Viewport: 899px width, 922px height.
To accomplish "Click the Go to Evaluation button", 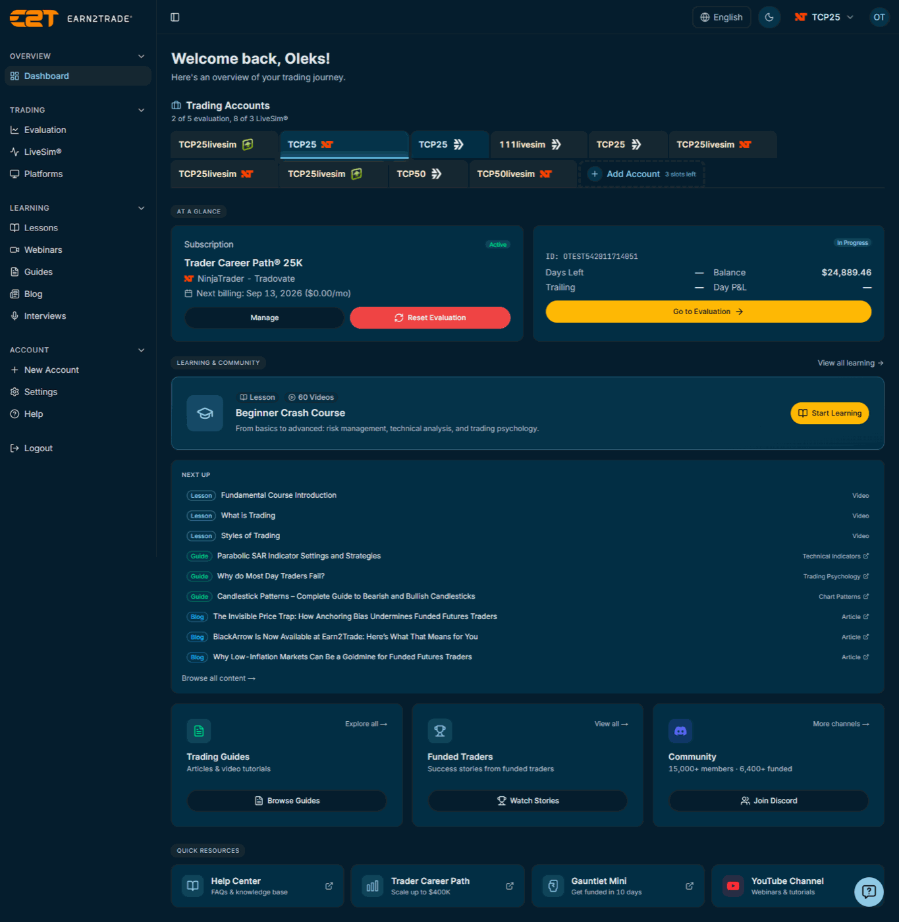I will tap(708, 312).
